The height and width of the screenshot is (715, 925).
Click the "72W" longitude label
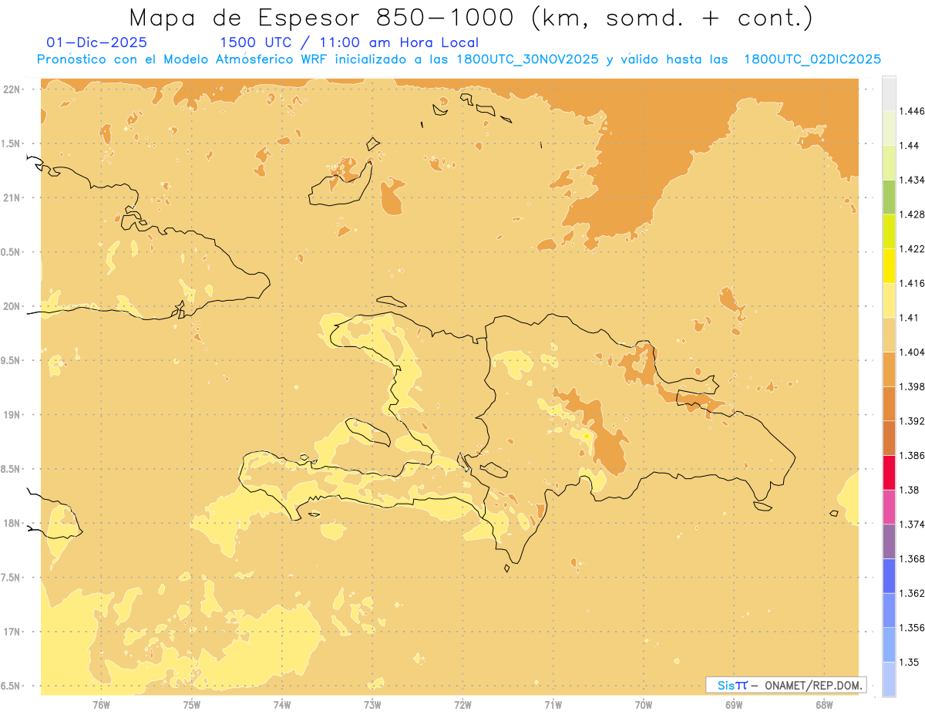tap(462, 704)
